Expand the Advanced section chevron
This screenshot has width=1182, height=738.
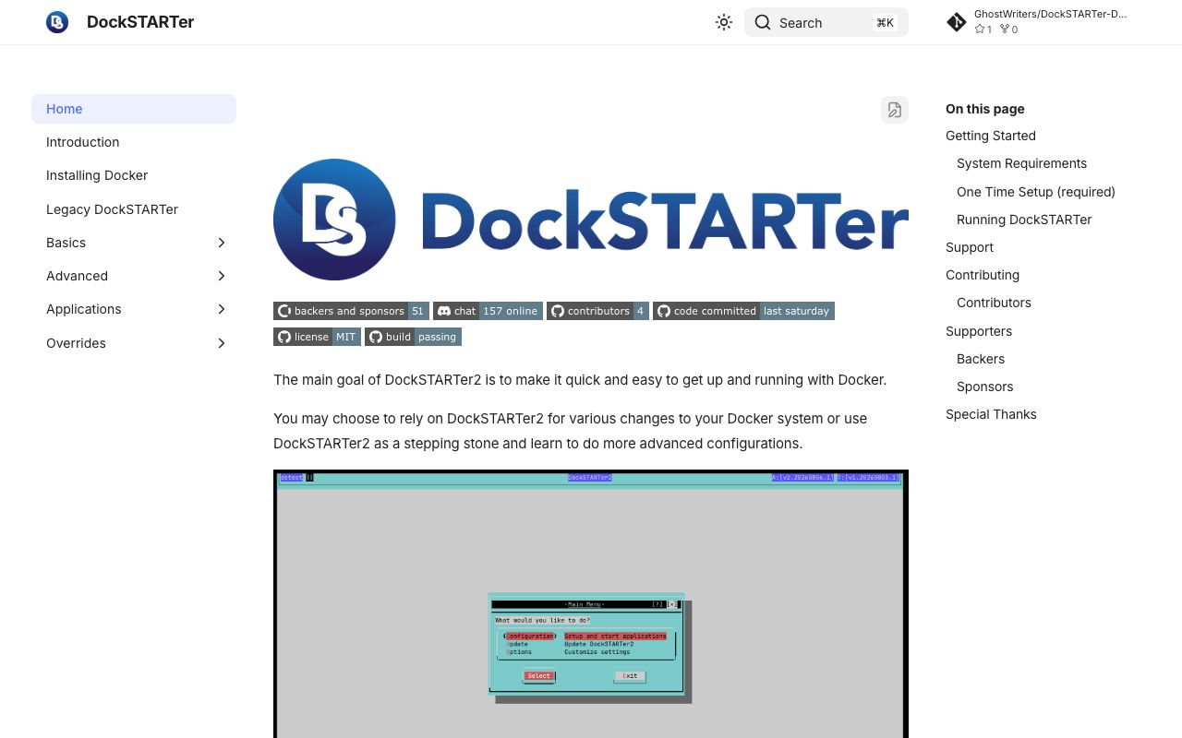(222, 276)
